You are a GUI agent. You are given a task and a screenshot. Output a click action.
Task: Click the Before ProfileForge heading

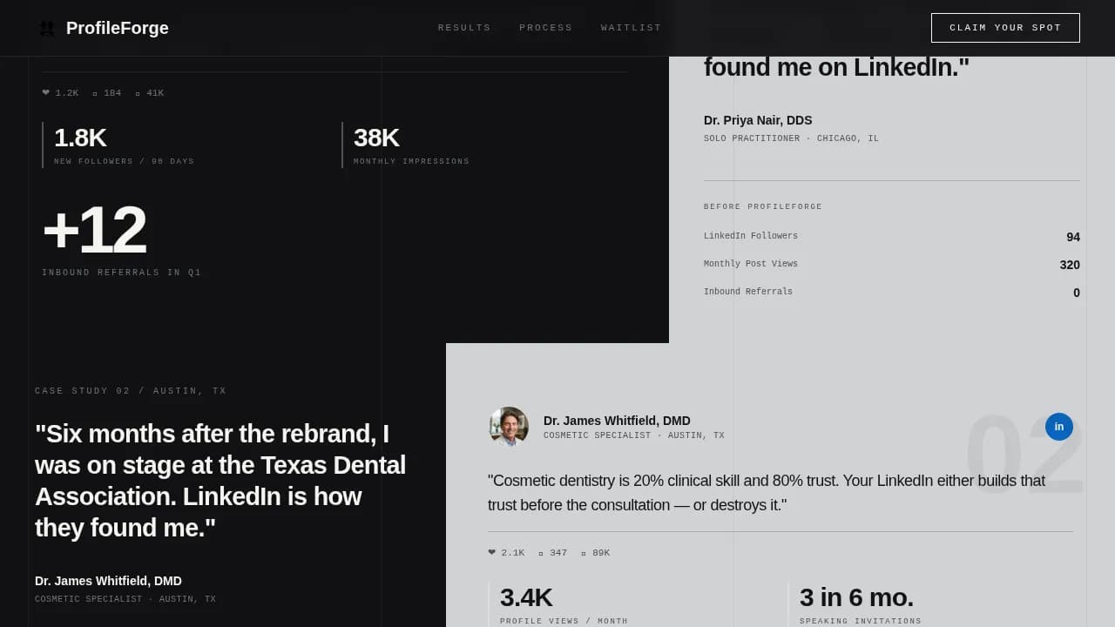(763, 207)
